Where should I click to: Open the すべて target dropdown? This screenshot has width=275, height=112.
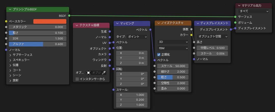[253, 11]
